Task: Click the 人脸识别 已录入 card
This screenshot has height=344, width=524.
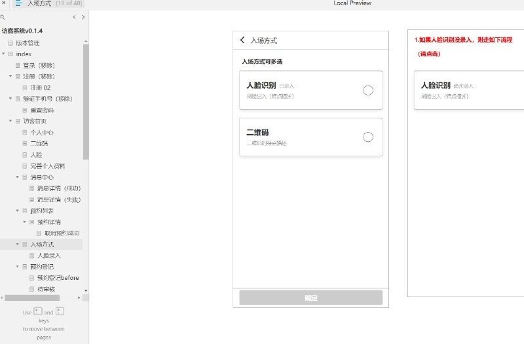Action: click(x=310, y=90)
